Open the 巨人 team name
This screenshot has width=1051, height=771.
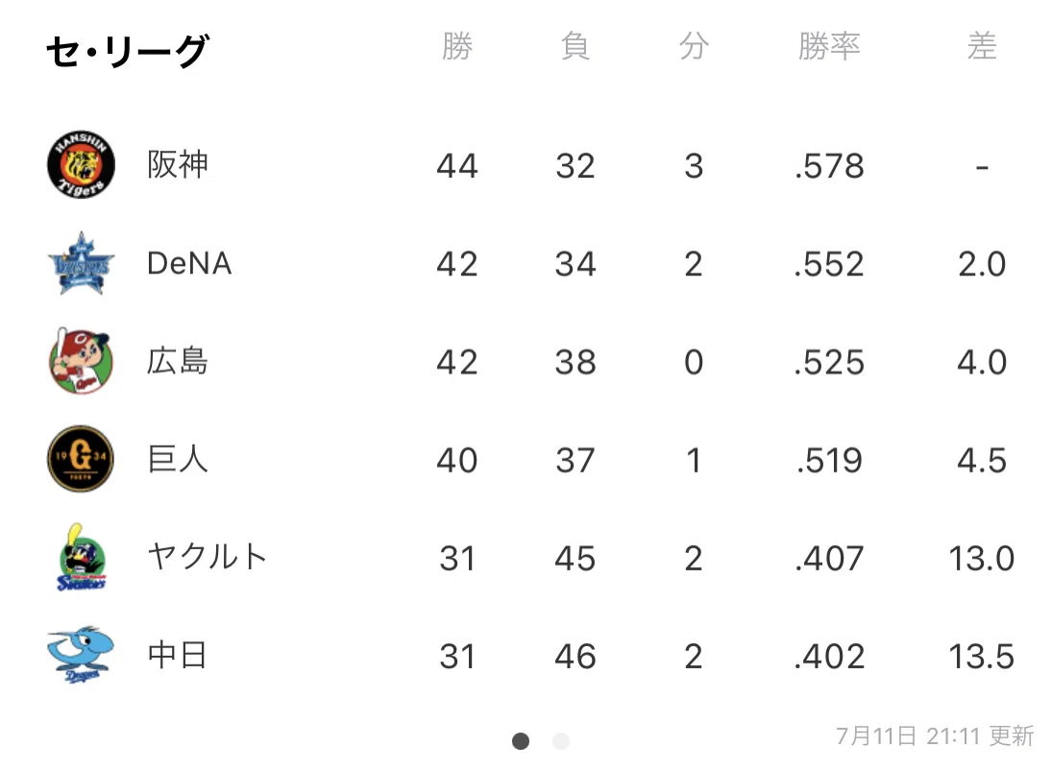[x=178, y=459]
